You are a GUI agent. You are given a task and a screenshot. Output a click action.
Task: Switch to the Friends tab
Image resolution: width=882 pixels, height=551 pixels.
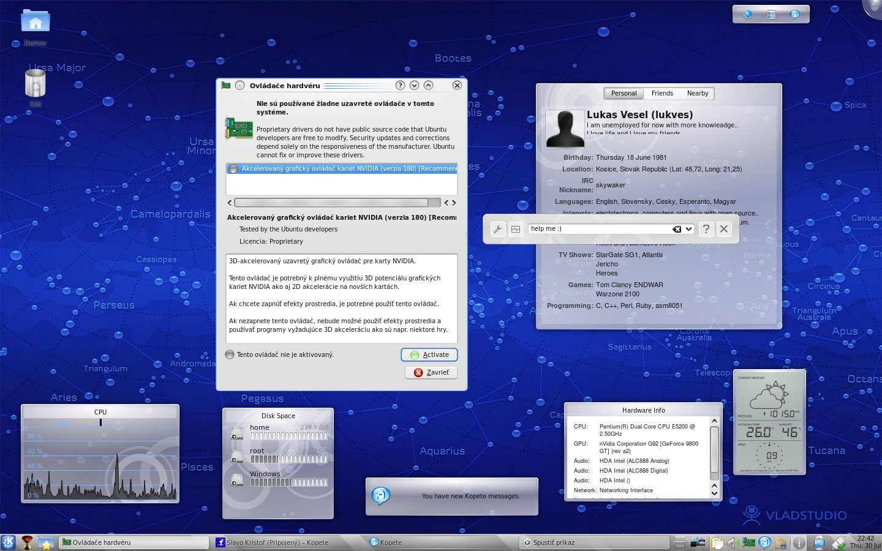point(662,94)
